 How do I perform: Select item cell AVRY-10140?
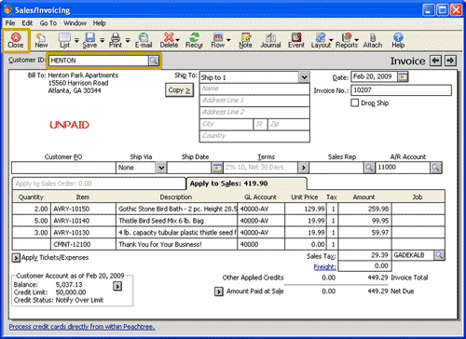(83, 221)
